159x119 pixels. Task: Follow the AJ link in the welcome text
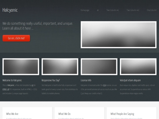(32, 85)
